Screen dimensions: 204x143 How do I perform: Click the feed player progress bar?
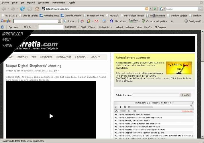(x=141, y=107)
